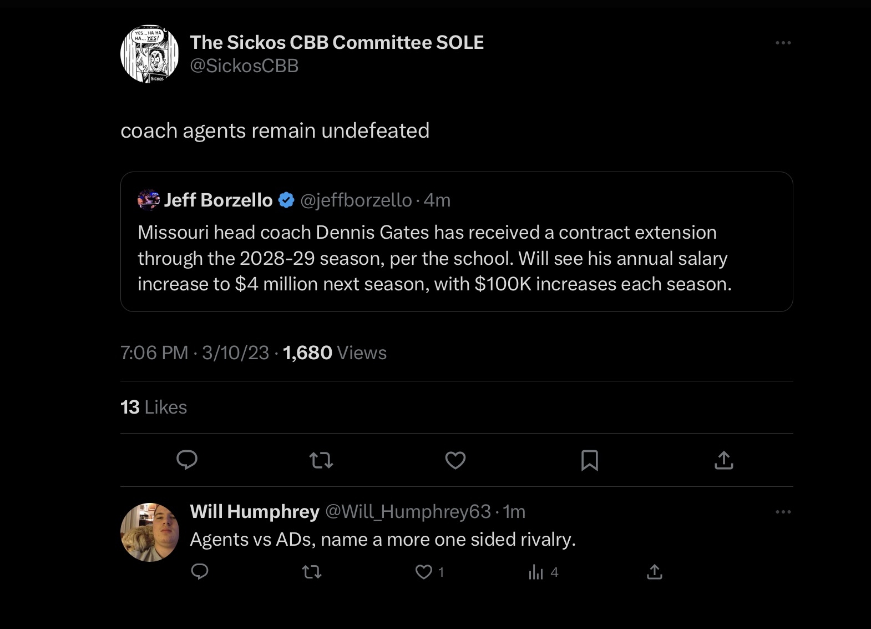Open Will Humphrey's profile picture
Viewport: 871px width, 629px height.
tap(150, 532)
